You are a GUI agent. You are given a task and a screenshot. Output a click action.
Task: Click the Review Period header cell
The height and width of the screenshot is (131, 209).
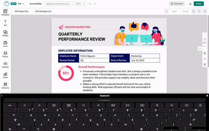tap(69, 60)
